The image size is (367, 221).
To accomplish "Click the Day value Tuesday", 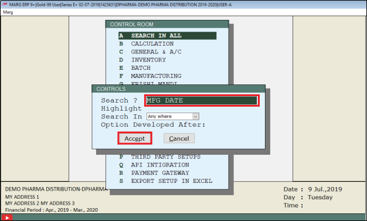I will [x=320, y=197].
